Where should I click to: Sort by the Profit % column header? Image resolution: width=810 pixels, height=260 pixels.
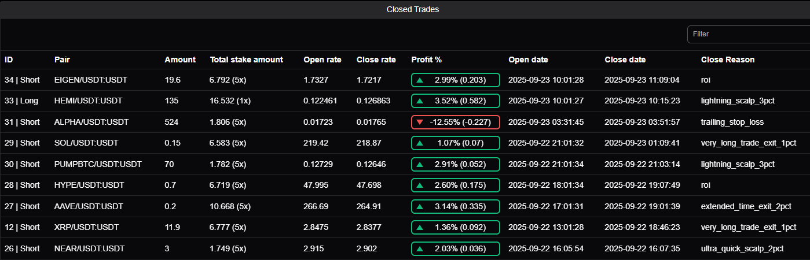(x=426, y=60)
